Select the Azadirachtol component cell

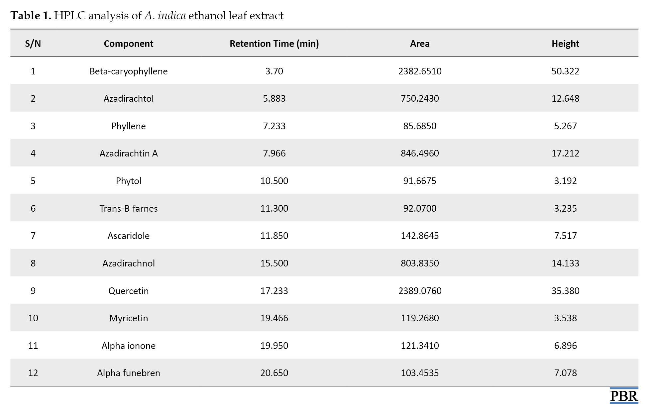click(x=128, y=98)
